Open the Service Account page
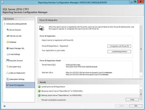Viewport: 145px width, 110px height. tap(15, 30)
